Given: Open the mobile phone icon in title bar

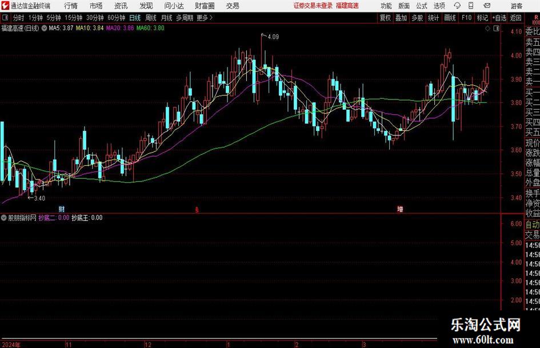Looking at the screenshot, I should (471, 6).
